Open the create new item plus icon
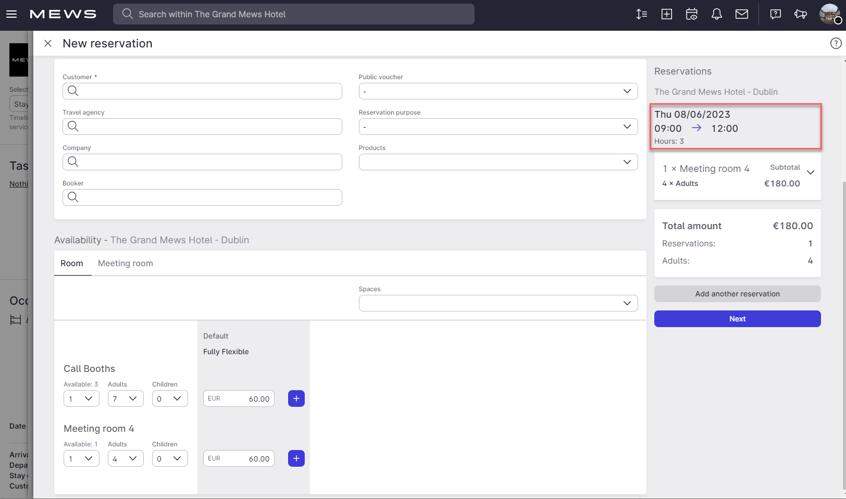Screen dimensions: 846x499 tap(666, 14)
